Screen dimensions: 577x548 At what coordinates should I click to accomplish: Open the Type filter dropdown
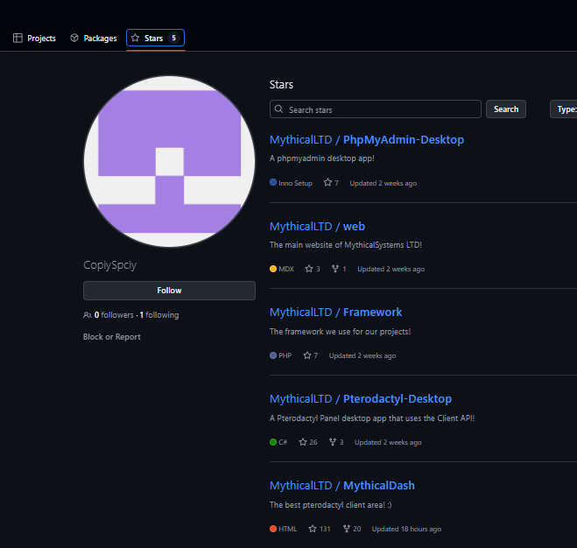click(563, 109)
